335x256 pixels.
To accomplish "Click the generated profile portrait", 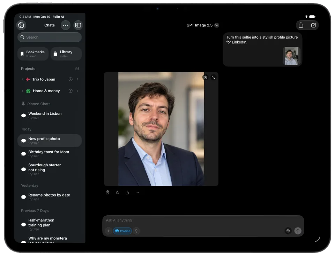I will (161, 129).
